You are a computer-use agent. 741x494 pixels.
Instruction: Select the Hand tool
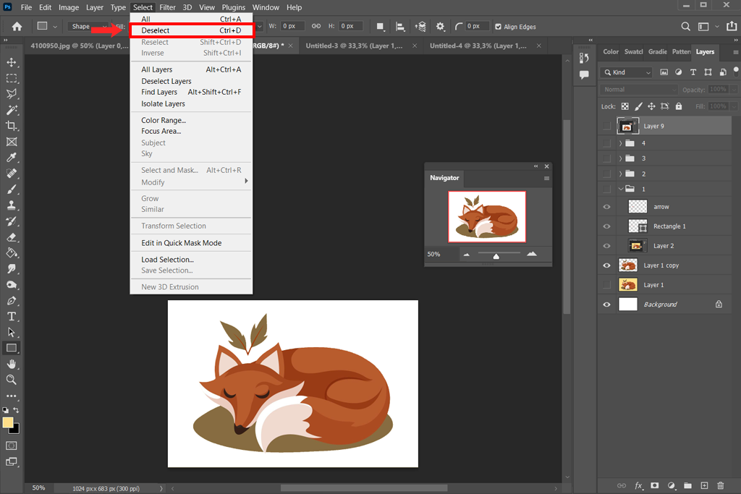pos(12,364)
